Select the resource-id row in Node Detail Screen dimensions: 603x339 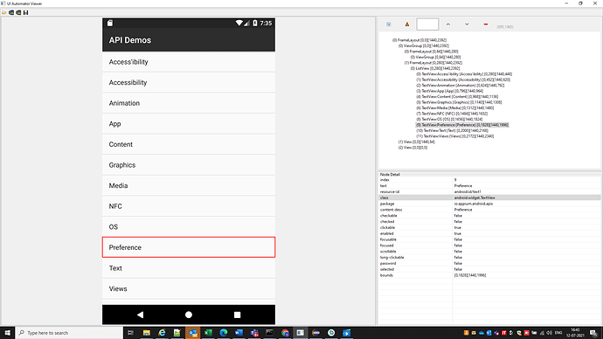point(489,191)
